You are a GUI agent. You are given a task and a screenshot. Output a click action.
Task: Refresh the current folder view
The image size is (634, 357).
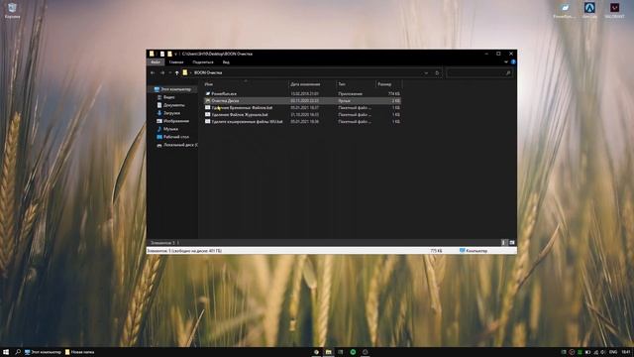coord(437,72)
